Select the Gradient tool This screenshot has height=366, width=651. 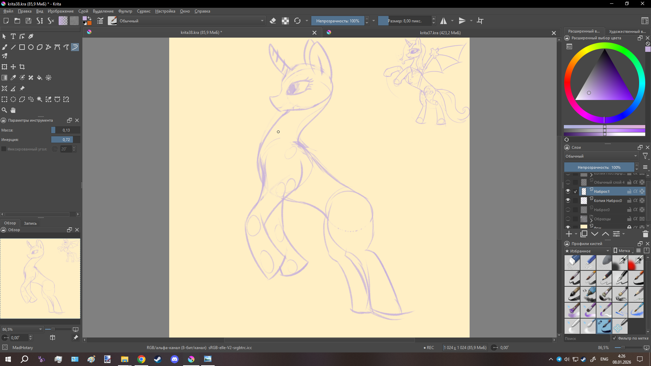pos(4,78)
